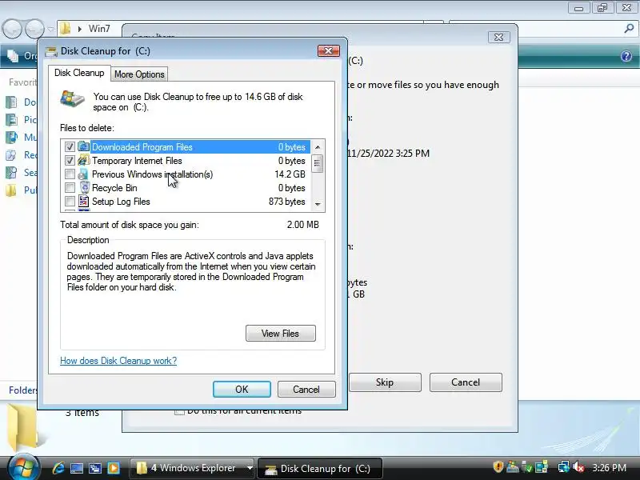Open the Start menu orb
Viewport: 640px width, 480px height.
(x=23, y=468)
